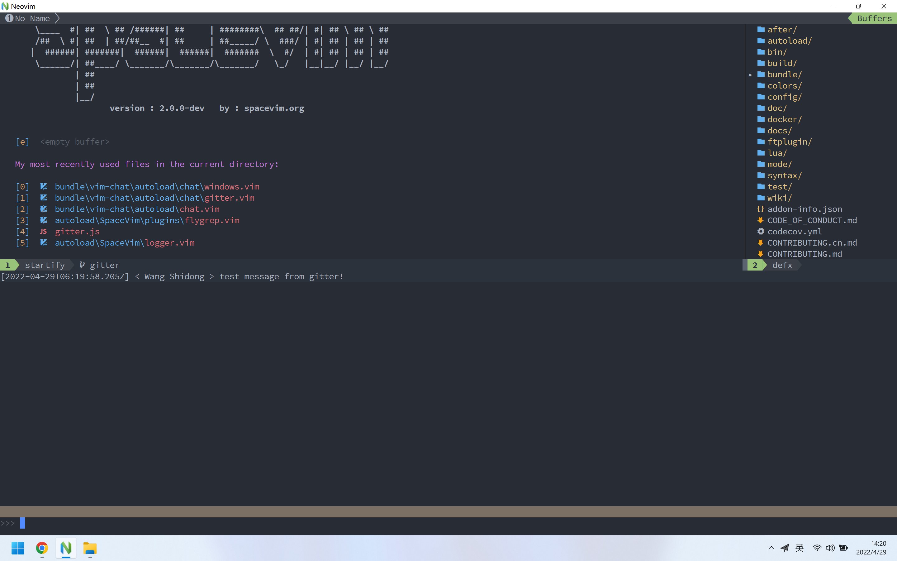This screenshot has width=897, height=561.
Task: Select the codecov.yml file name
Action: (795, 232)
